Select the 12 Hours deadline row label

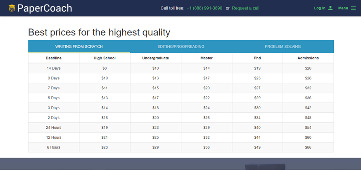(x=54, y=137)
